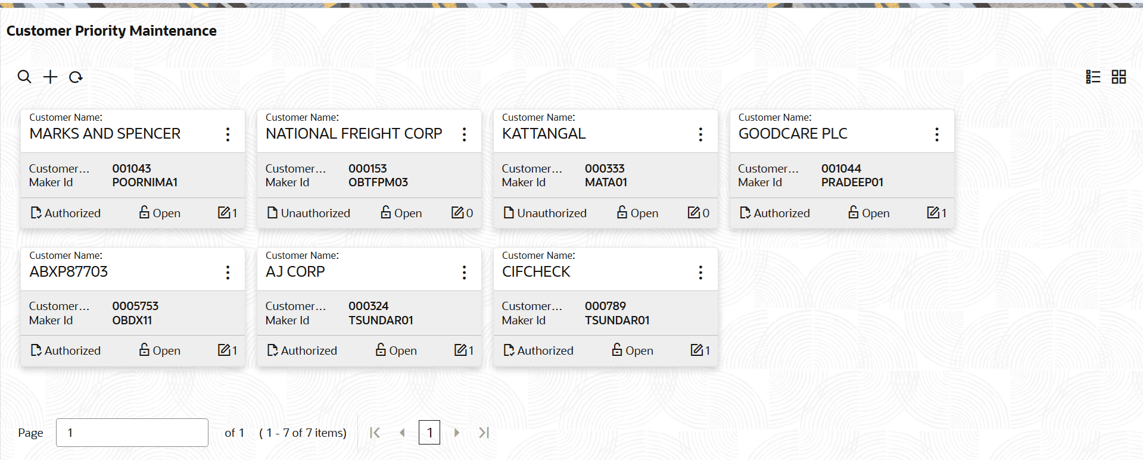Click modification count icon on KATTANGAL card
Image resolution: width=1143 pixels, height=460 pixels.
(694, 212)
